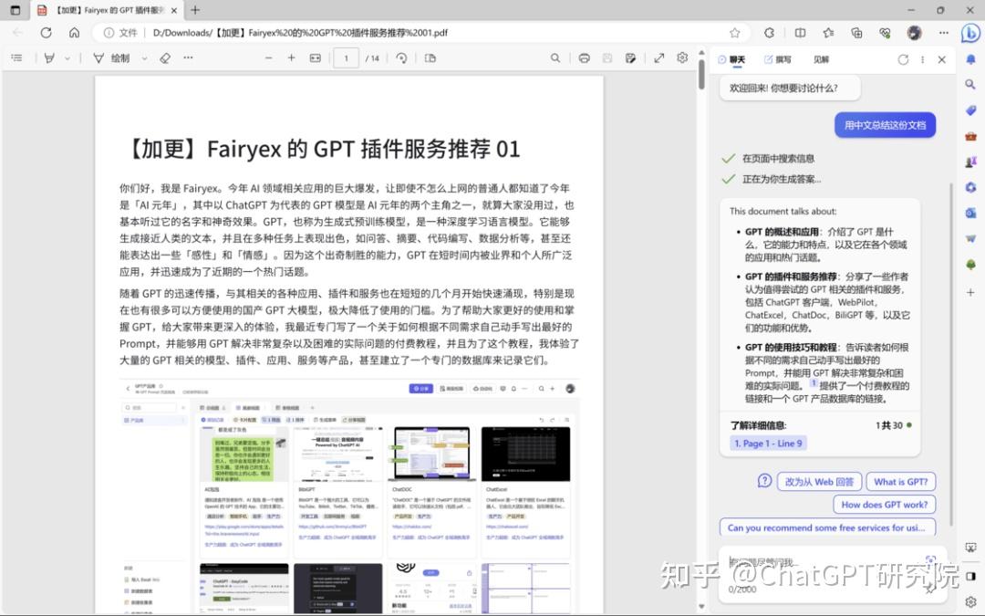Add this page to favorites star
Image resolution: width=985 pixels, height=616 pixels.
[x=735, y=33]
